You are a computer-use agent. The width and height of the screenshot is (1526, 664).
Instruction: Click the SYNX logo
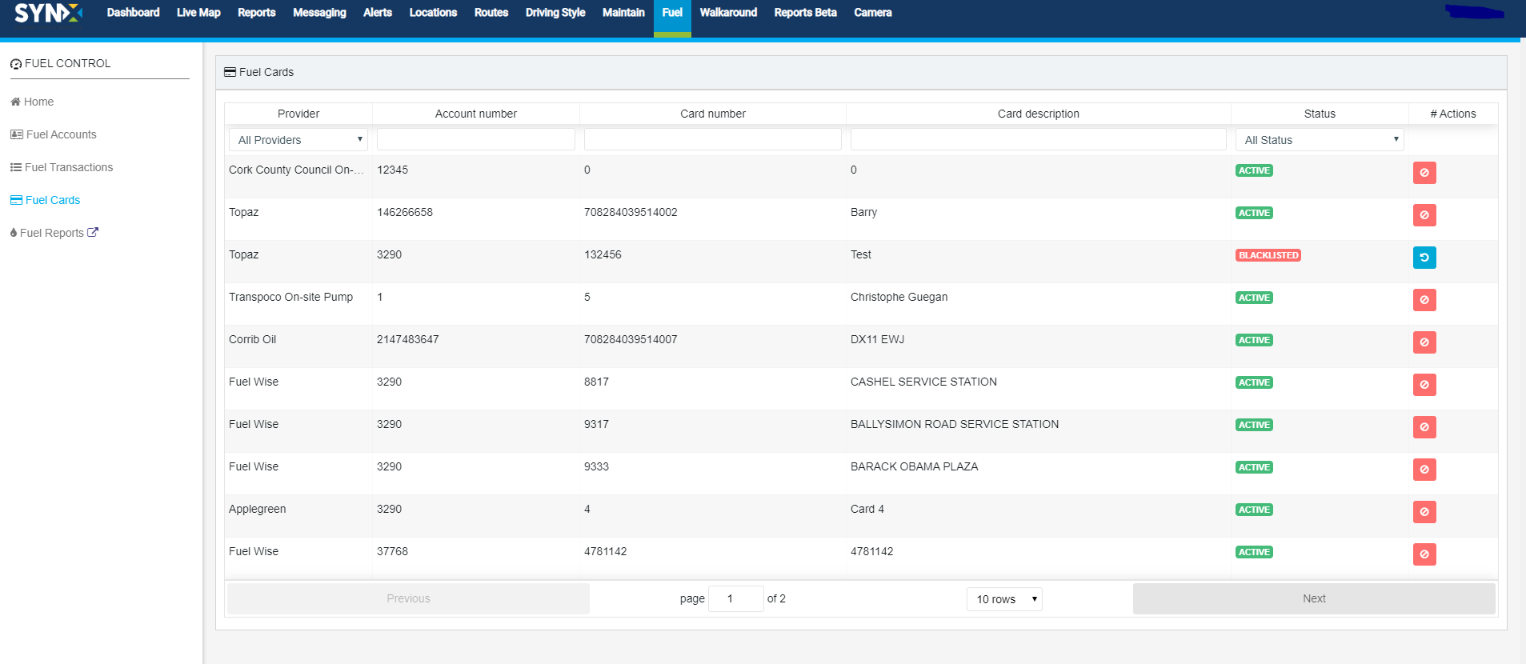point(48,13)
